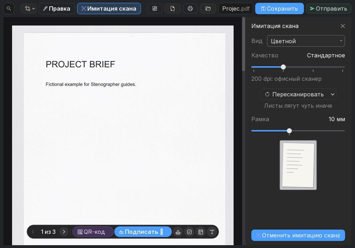Click 'Fictional example for Stenographer guides.' text

(91, 84)
